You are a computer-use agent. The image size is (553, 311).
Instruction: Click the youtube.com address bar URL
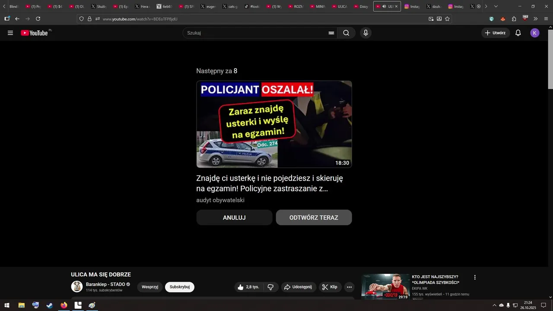(x=140, y=19)
